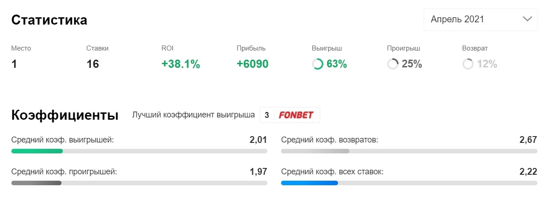
Task: Click the refund percentage ring icon
Action: click(x=468, y=64)
